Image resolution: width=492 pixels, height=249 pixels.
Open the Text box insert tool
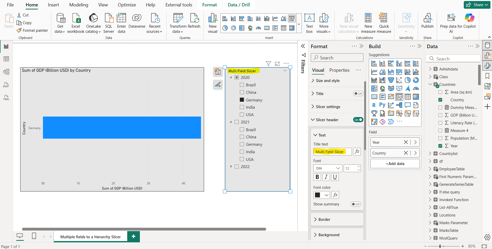309,23
